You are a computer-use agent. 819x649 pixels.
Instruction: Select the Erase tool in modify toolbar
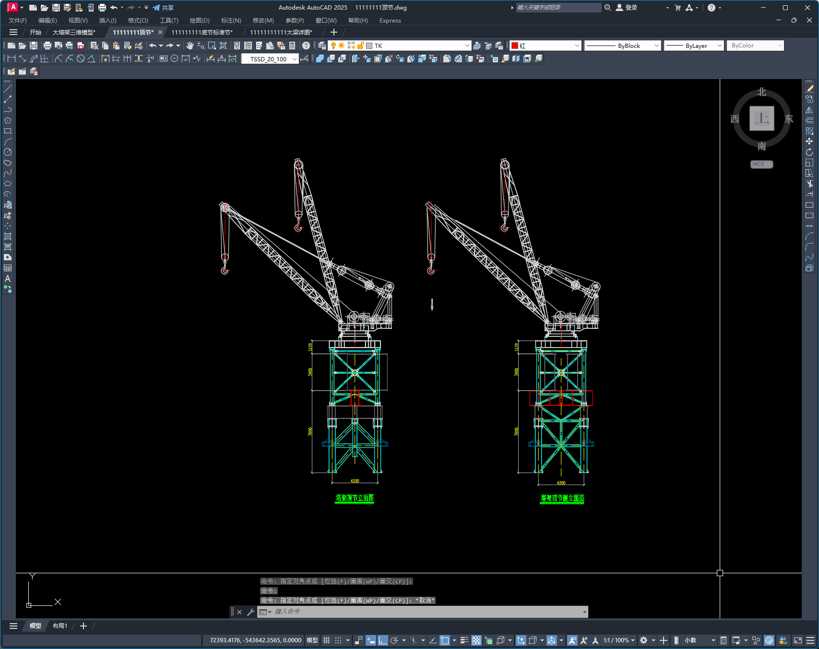click(x=809, y=89)
